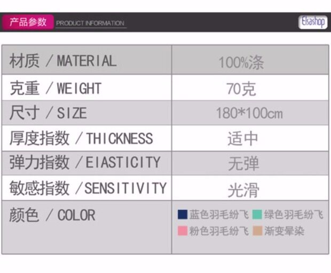The height and width of the screenshot is (273, 331).
Task: Select the teal green color swatch
Action: coord(257,215)
